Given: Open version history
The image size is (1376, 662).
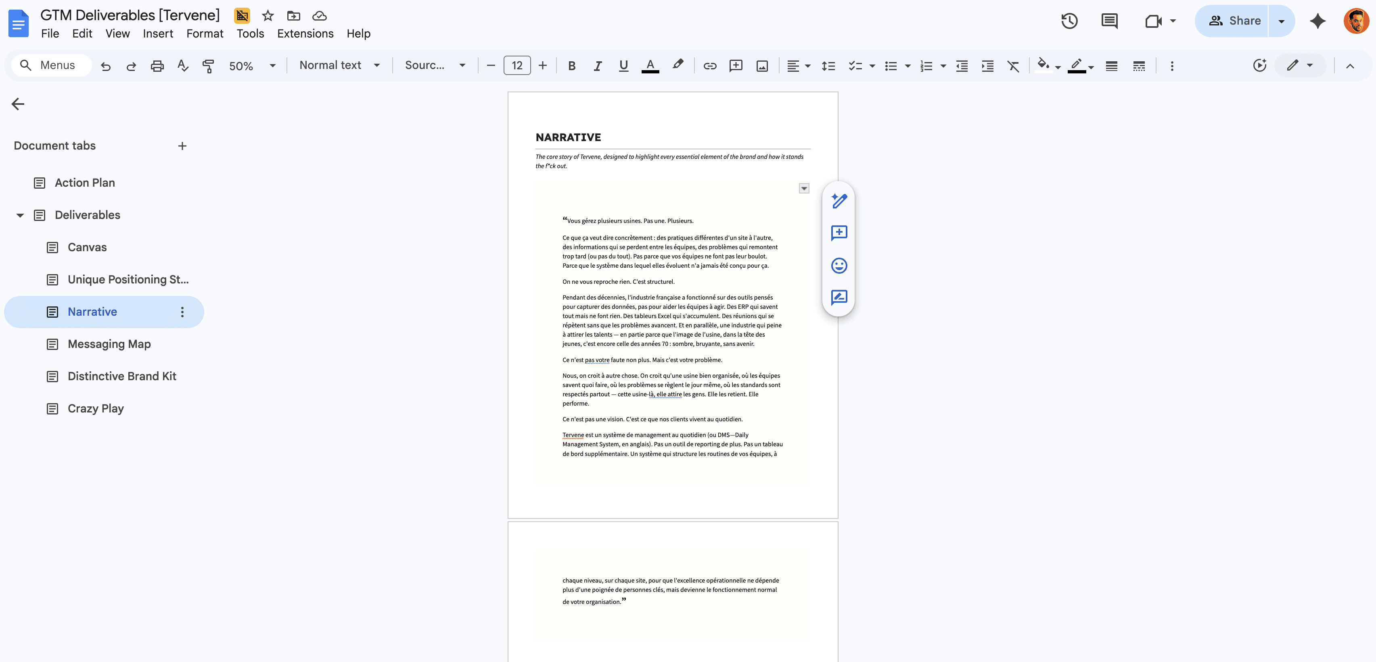Looking at the screenshot, I should click(x=1069, y=21).
